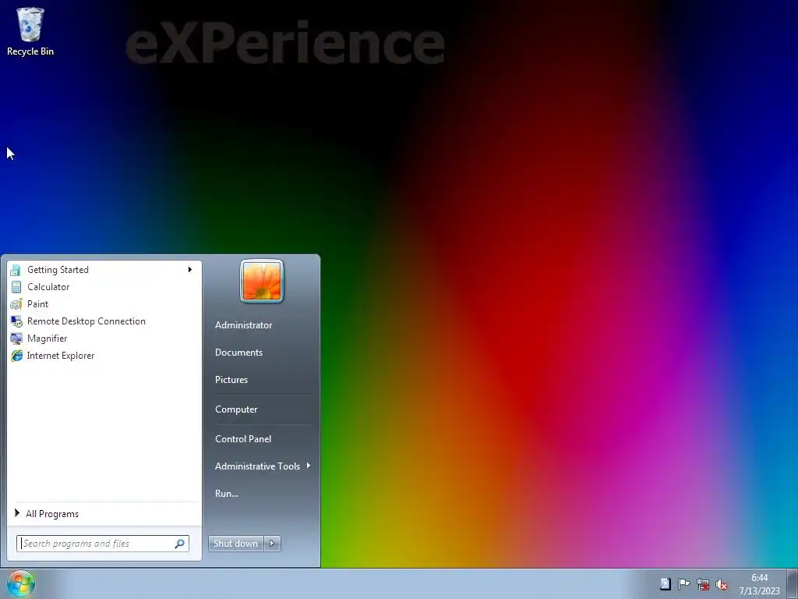Click the Shut down button
Viewport: 798px width, 599px height.
click(236, 544)
